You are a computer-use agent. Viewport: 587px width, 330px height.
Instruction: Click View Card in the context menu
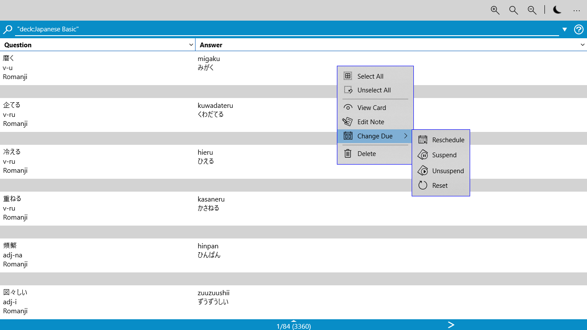370,107
